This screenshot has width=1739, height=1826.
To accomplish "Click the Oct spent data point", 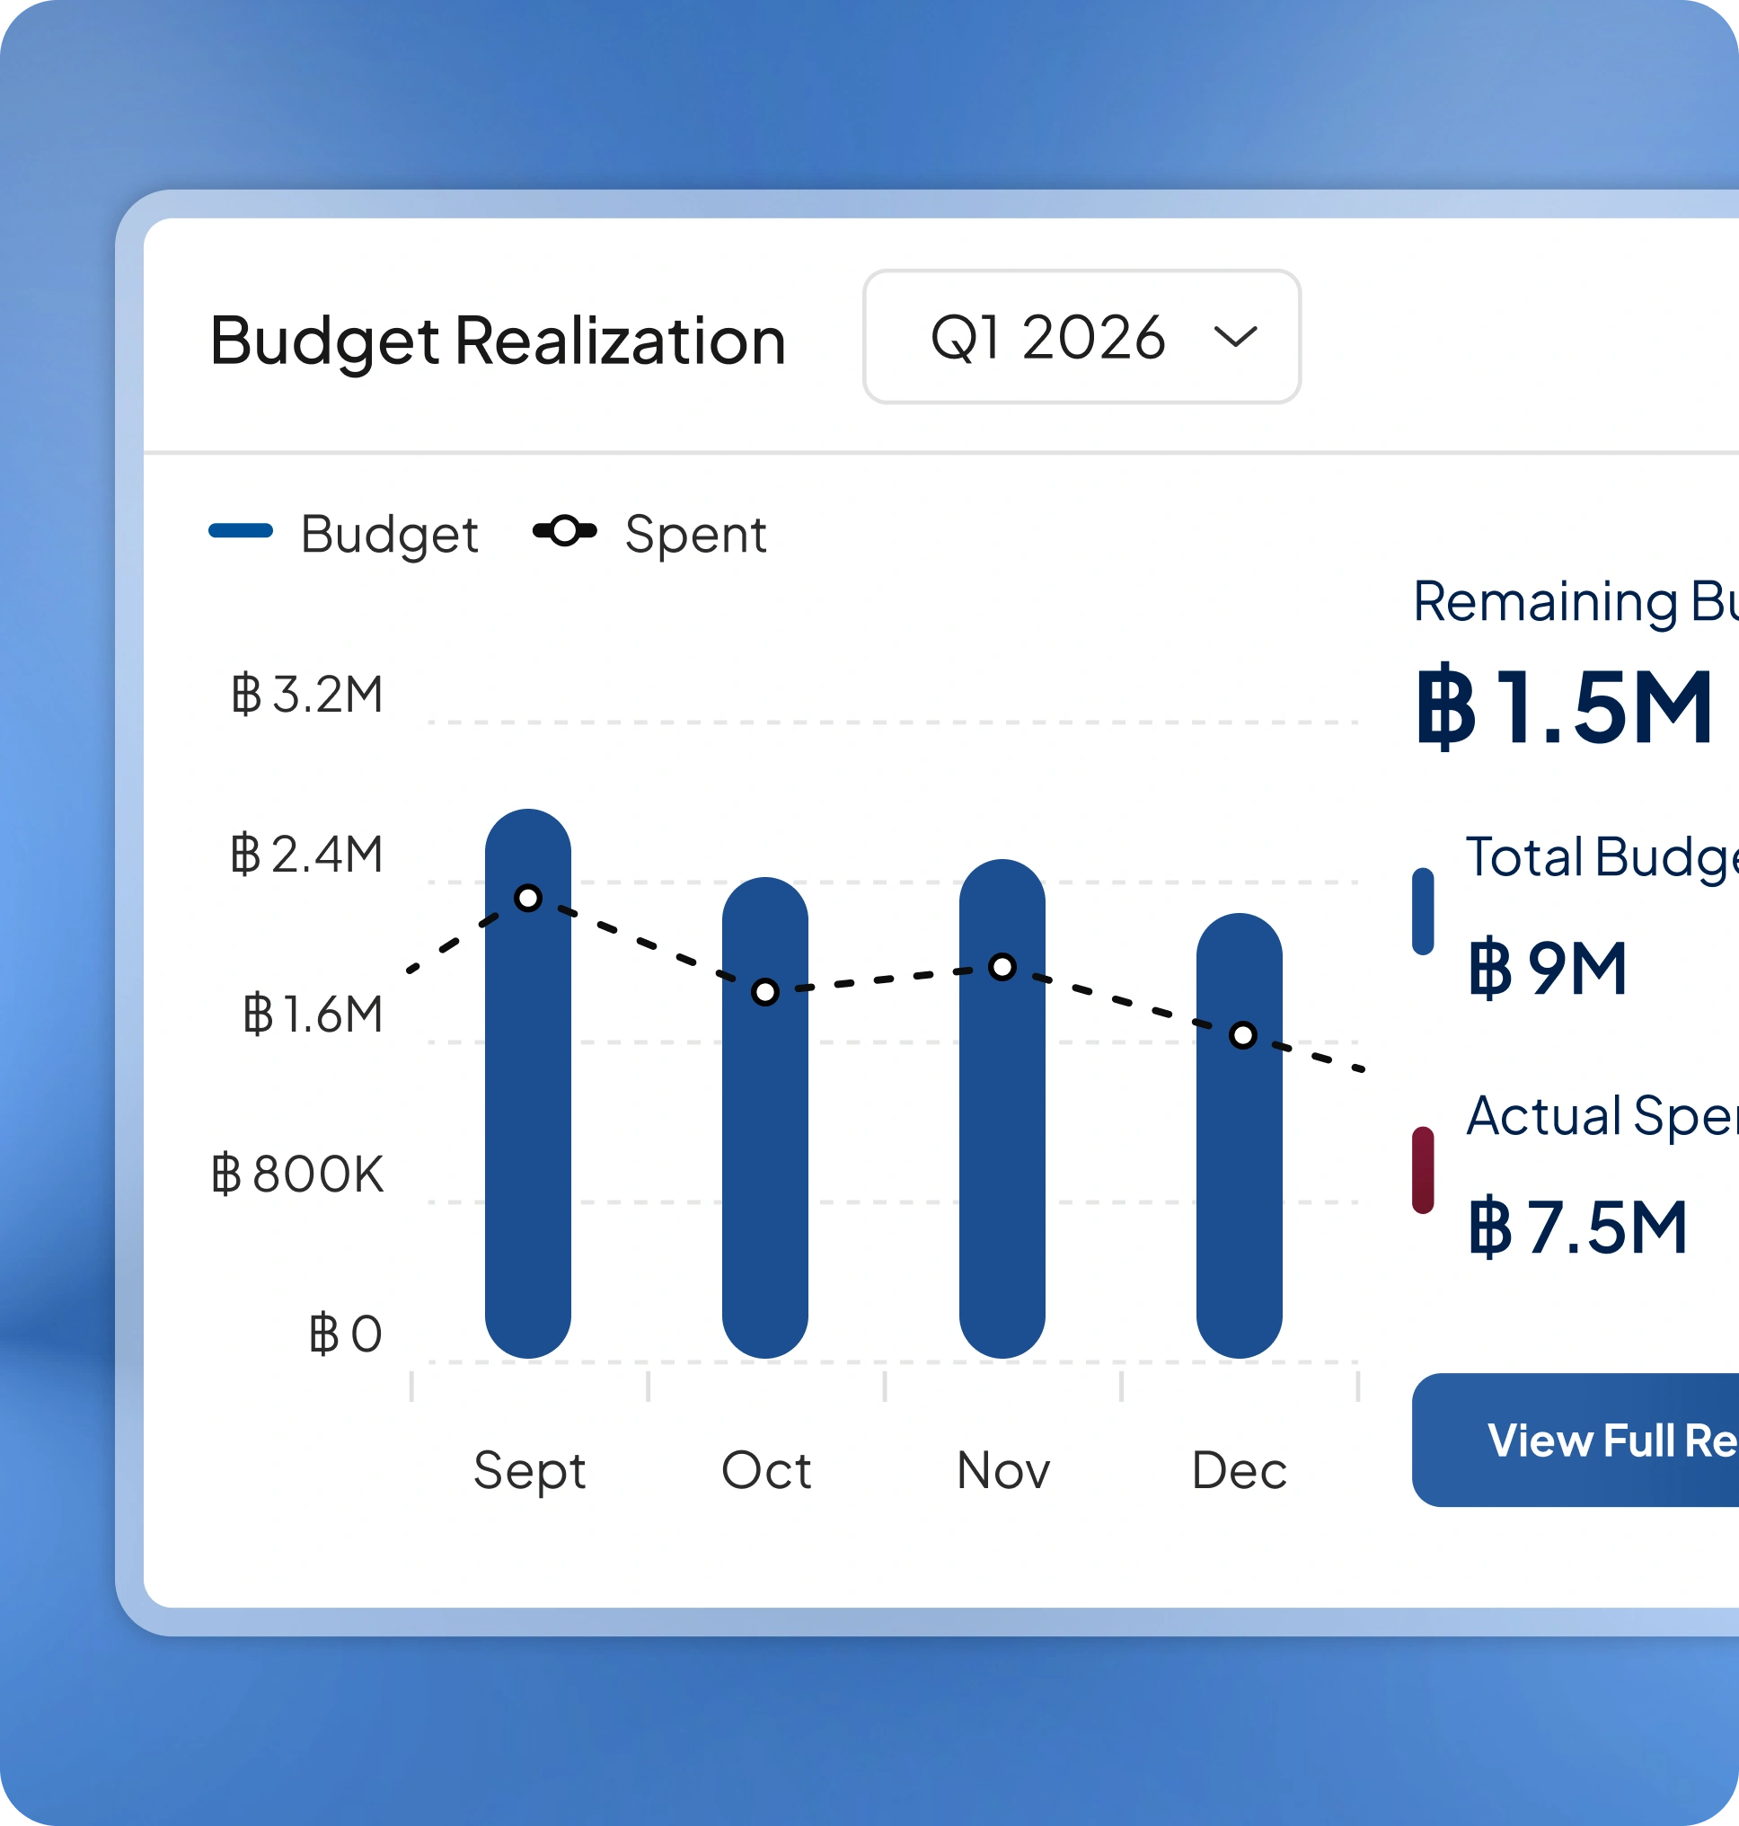I will [764, 992].
